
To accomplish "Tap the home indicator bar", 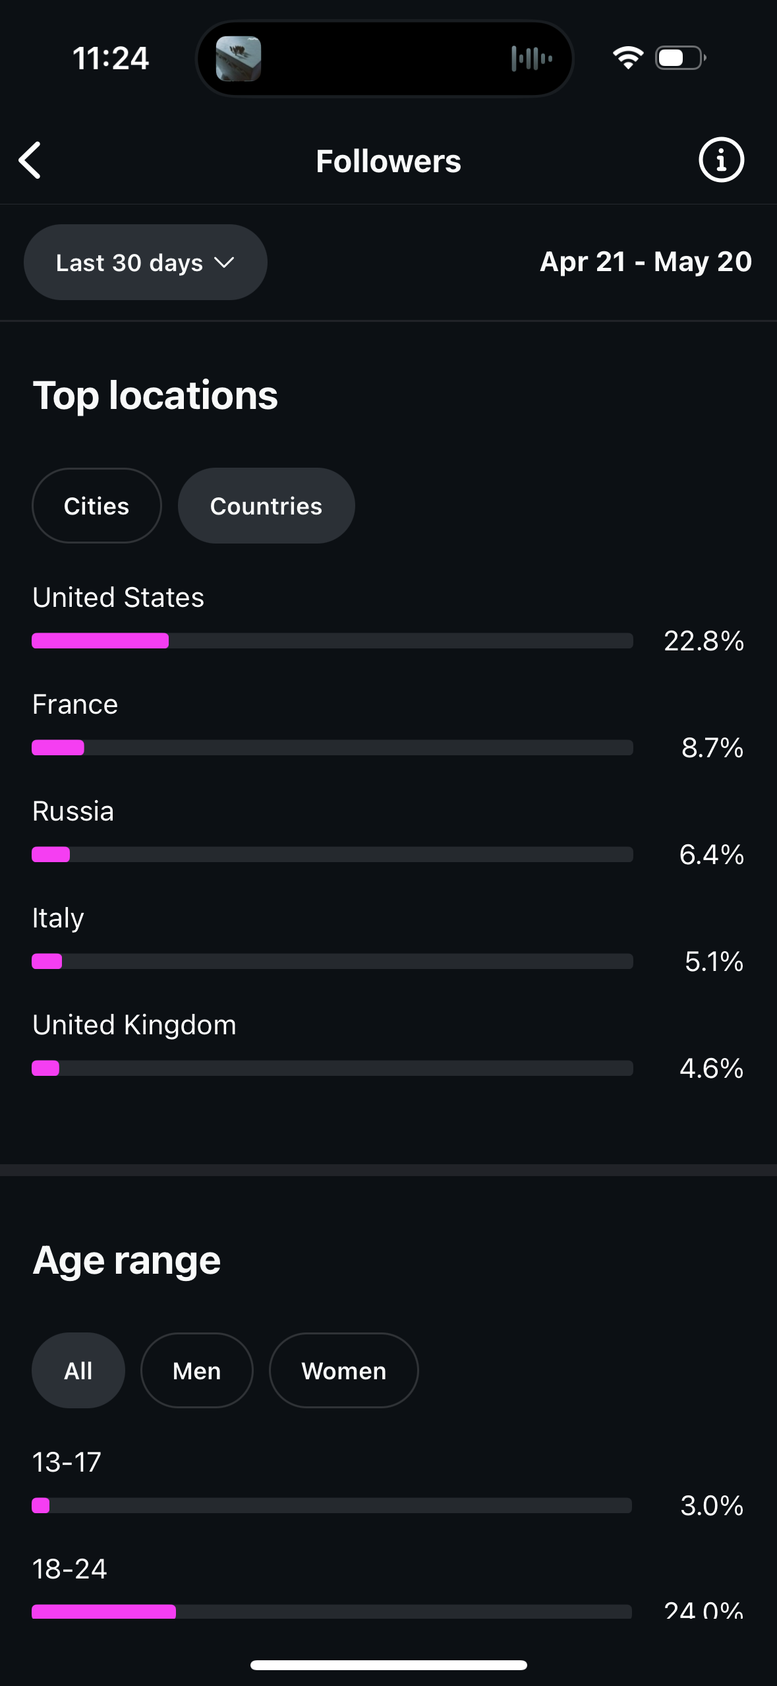I will click(388, 1665).
